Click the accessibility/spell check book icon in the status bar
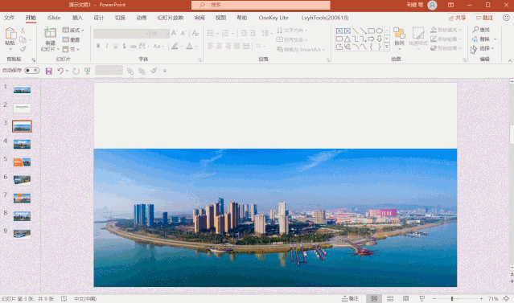 [64, 299]
